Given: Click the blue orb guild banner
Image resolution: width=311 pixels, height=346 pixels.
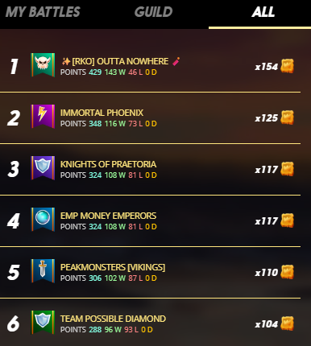Looking at the screenshot, I should [43, 219].
